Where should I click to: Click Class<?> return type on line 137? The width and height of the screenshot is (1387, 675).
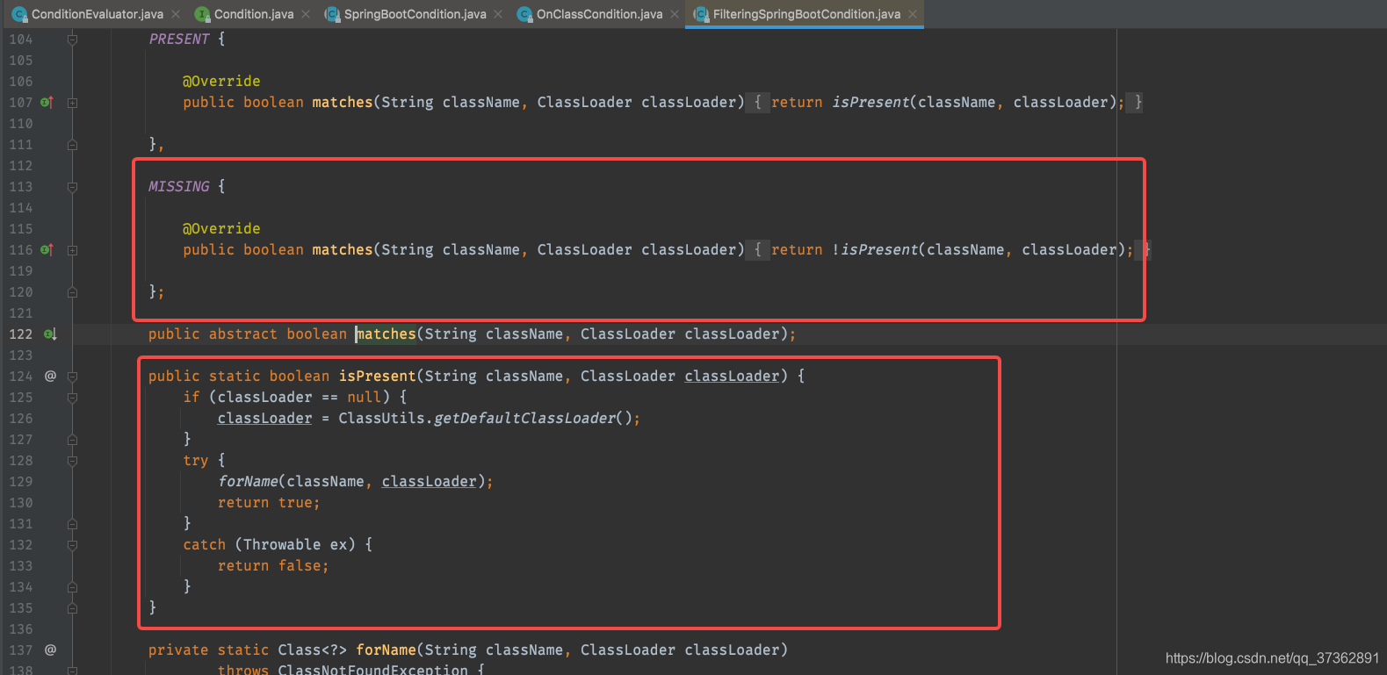[312, 650]
